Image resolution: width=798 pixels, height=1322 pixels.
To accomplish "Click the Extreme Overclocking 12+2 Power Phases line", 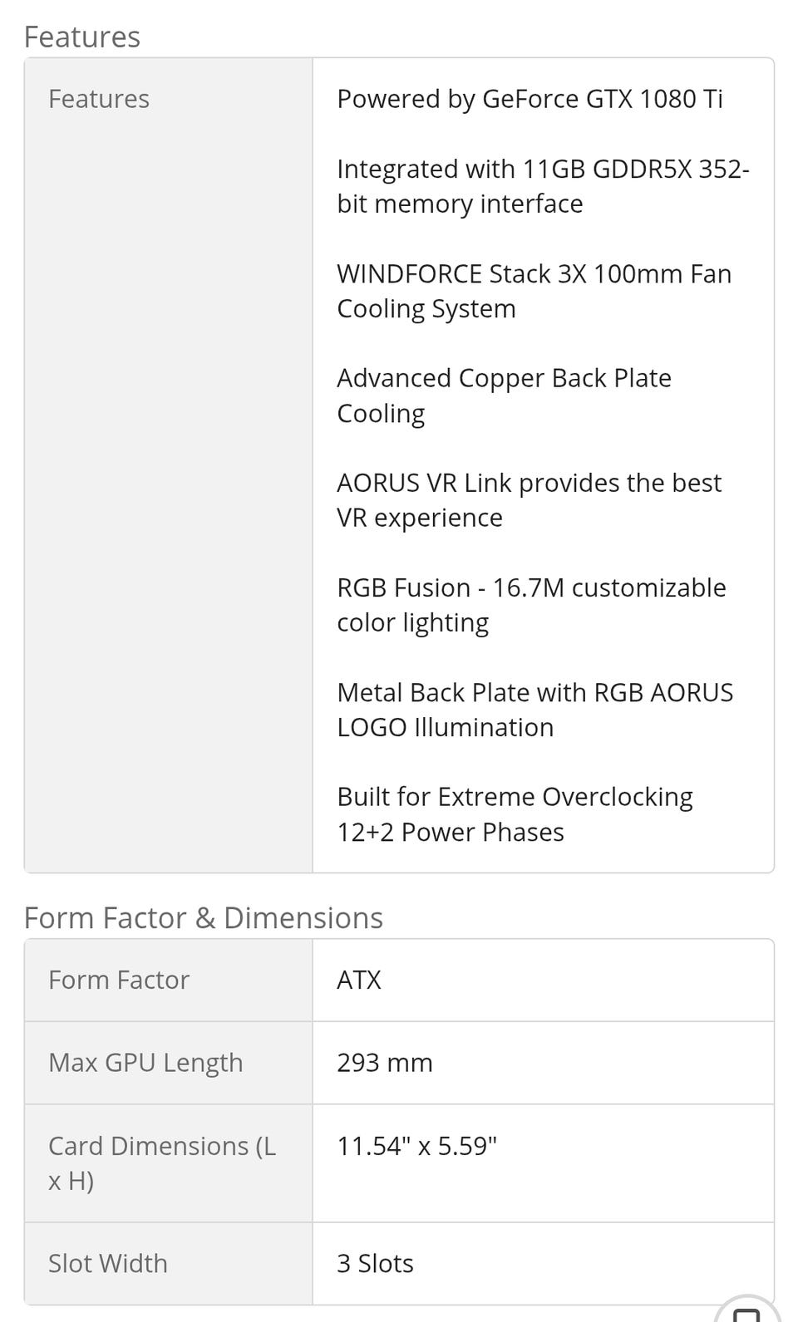I will tap(515, 814).
